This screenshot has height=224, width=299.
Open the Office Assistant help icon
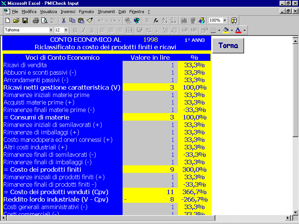pyautogui.click(x=234, y=21)
